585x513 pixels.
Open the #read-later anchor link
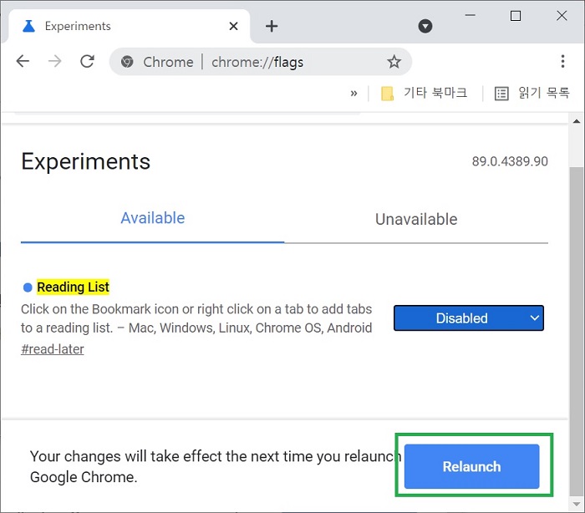click(x=52, y=349)
